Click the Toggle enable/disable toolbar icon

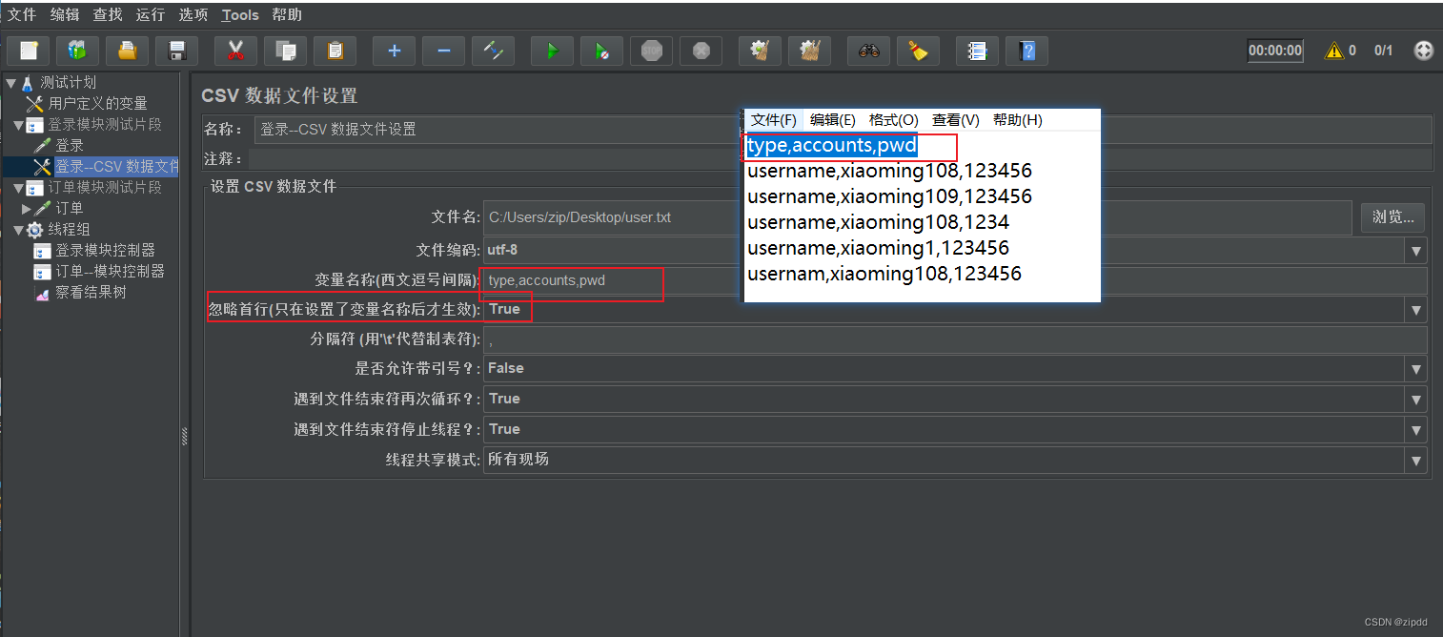coord(493,51)
